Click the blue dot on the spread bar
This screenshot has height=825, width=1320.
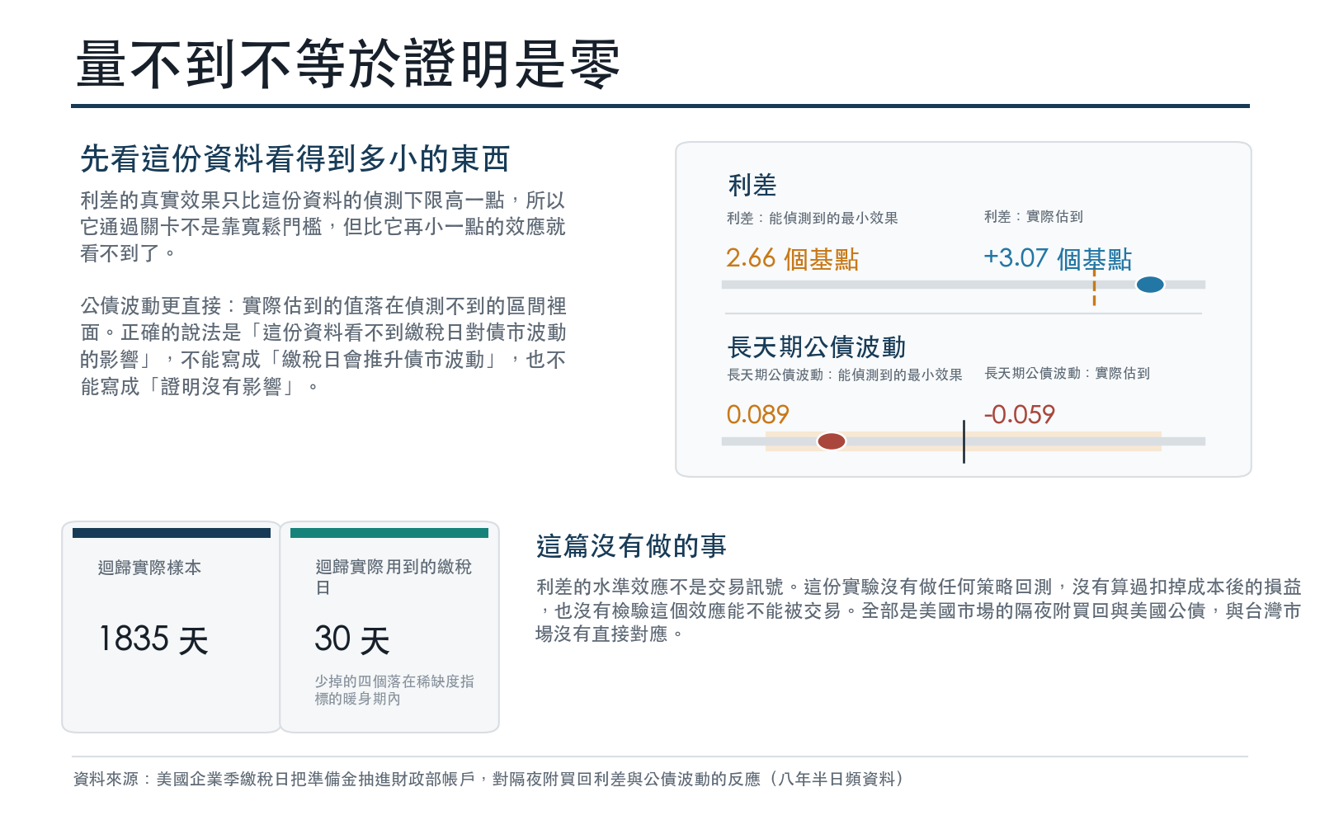[x=1150, y=285]
